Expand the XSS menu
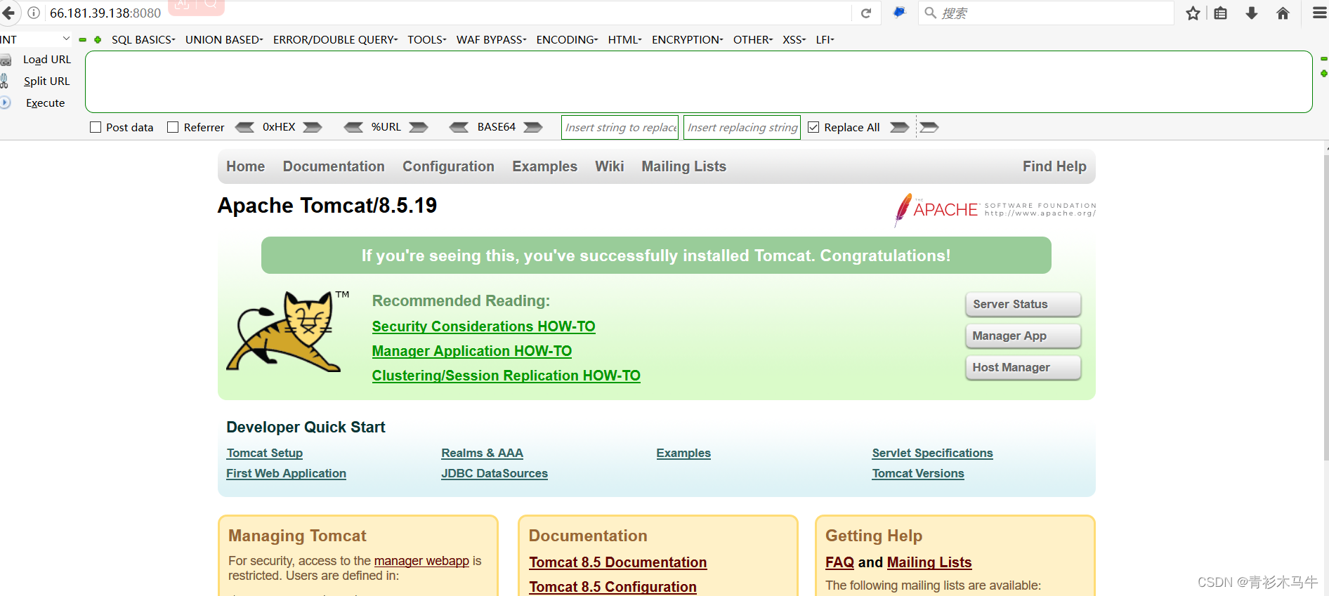Viewport: 1329px width, 596px height. (794, 40)
